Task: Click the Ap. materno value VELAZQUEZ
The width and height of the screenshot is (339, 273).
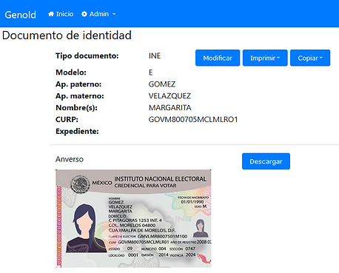Action: 169,96
